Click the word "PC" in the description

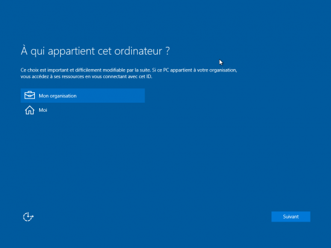[x=166, y=70]
